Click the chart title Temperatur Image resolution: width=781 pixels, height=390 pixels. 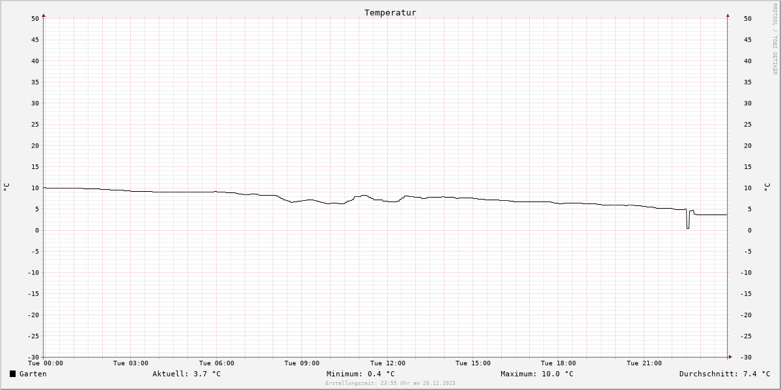390,12
